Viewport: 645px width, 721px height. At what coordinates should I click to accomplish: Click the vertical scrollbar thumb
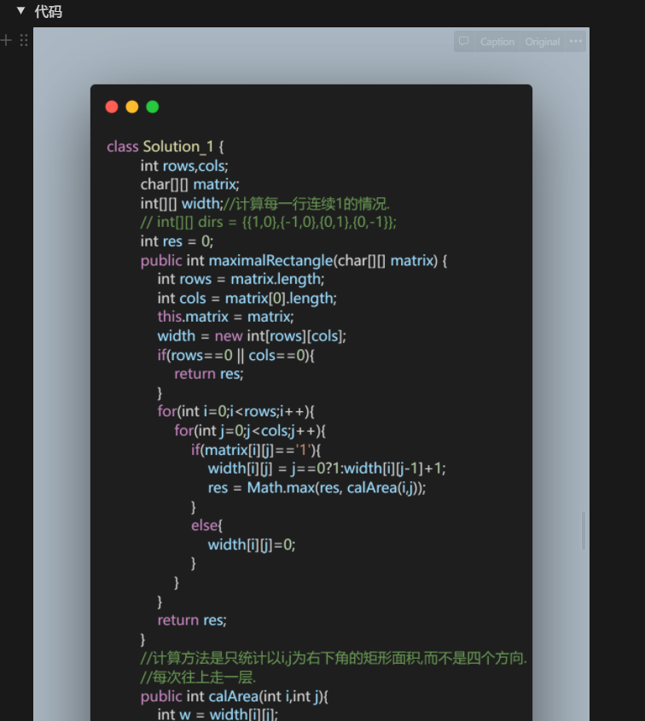pyautogui.click(x=584, y=530)
